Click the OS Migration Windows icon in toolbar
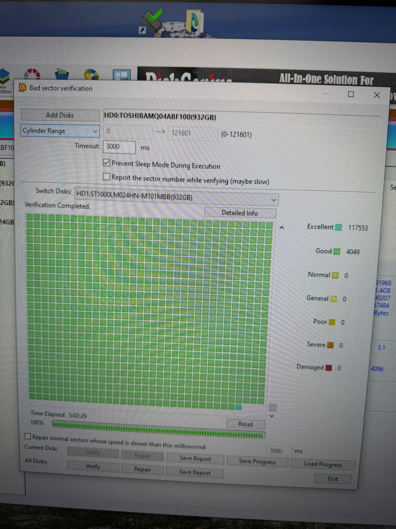396x529 pixels. pyautogui.click(x=121, y=75)
